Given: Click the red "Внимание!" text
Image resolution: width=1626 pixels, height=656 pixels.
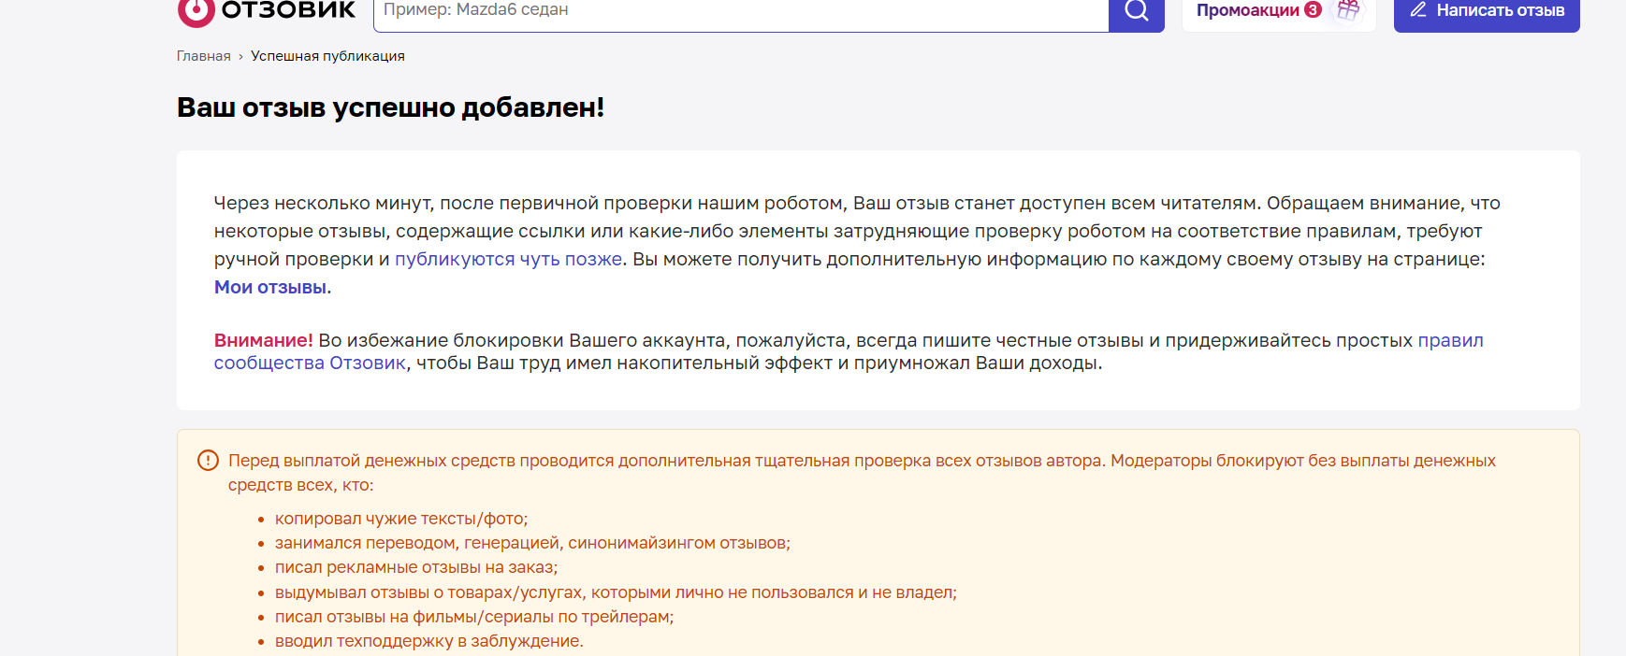Looking at the screenshot, I should coord(263,340).
